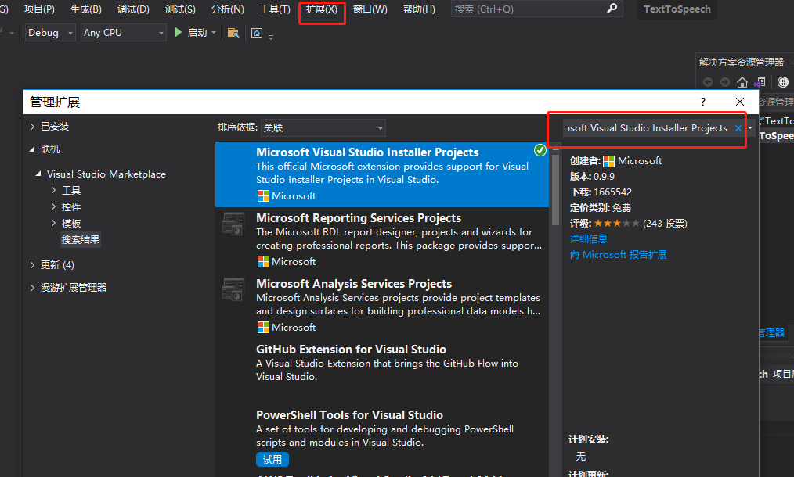The height and width of the screenshot is (477, 794).
Task: Collapse the 联机 tree node
Action: (x=32, y=149)
